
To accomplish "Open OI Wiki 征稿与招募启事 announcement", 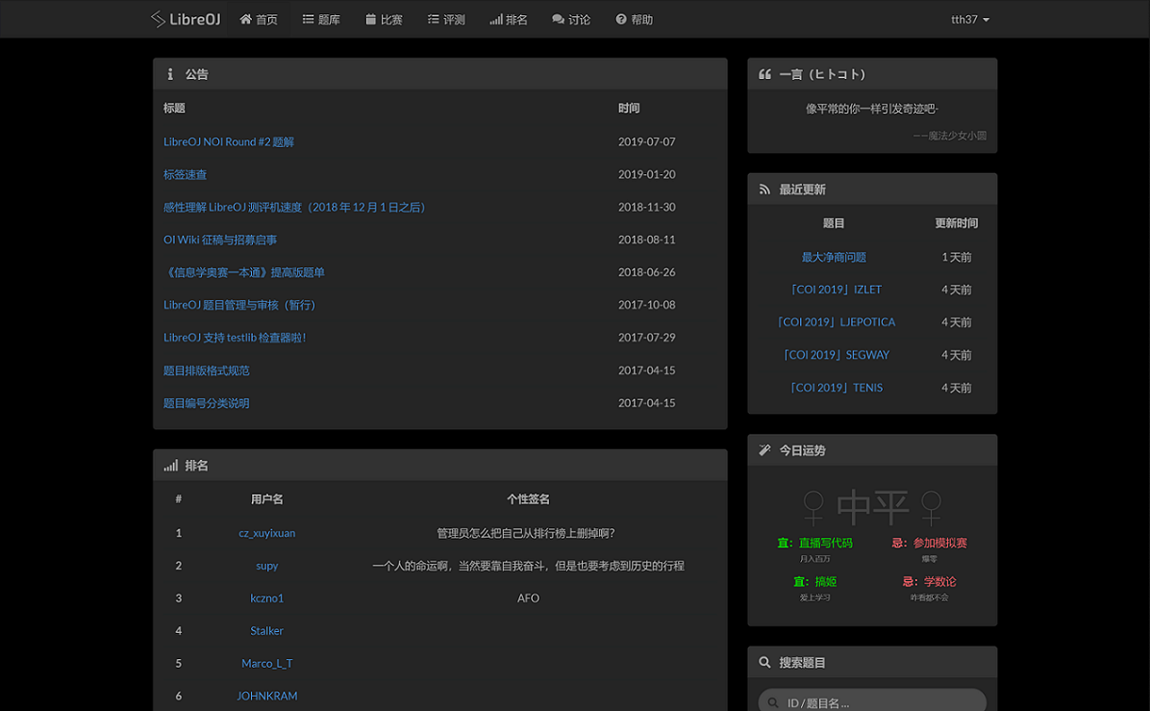I will tap(220, 240).
